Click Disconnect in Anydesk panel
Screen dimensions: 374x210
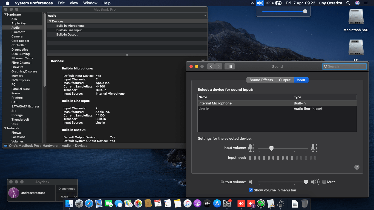[67, 189]
